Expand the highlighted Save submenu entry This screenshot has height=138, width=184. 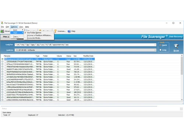pyautogui.click(x=17, y=33)
